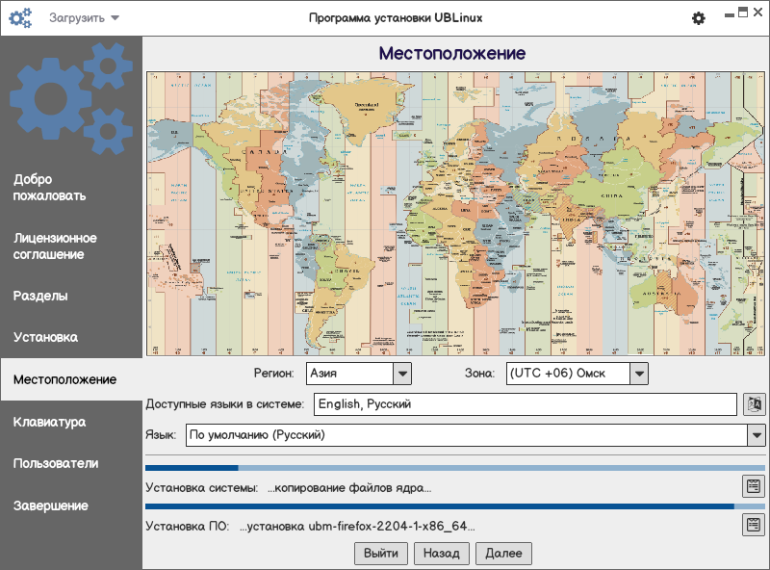The image size is (770, 570).
Task: Open settings gear icon in title bar
Action: [x=699, y=18]
